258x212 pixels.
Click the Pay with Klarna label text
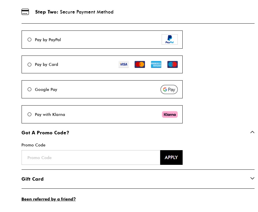[50, 114]
